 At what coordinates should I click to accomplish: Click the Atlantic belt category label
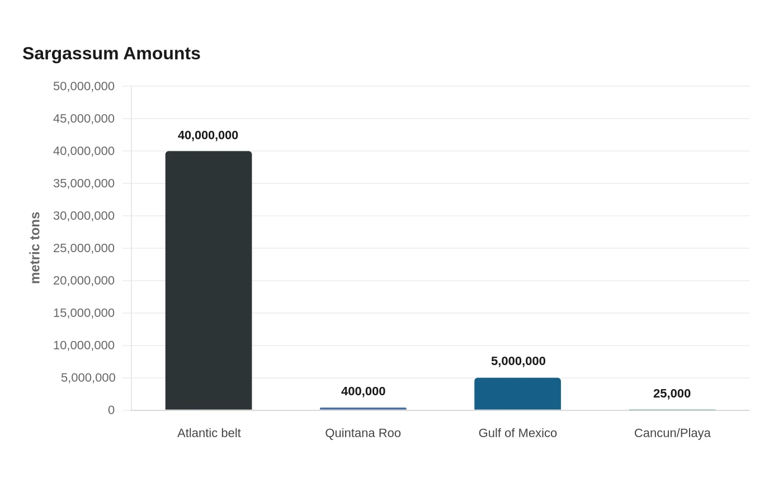[x=209, y=433]
